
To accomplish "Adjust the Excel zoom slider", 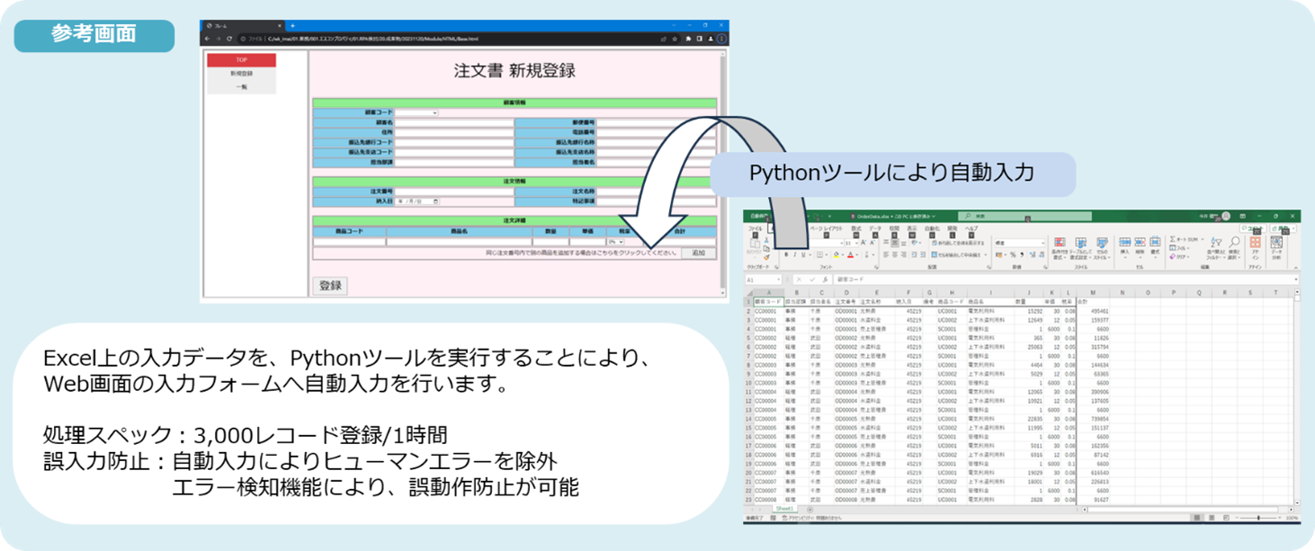I will [x=1259, y=519].
